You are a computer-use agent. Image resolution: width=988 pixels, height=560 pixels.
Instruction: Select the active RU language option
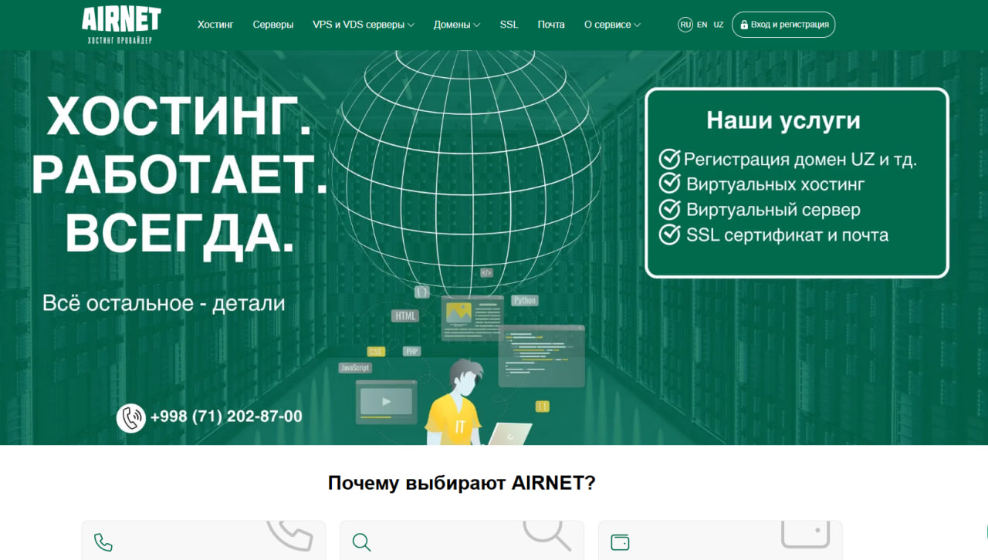(685, 24)
